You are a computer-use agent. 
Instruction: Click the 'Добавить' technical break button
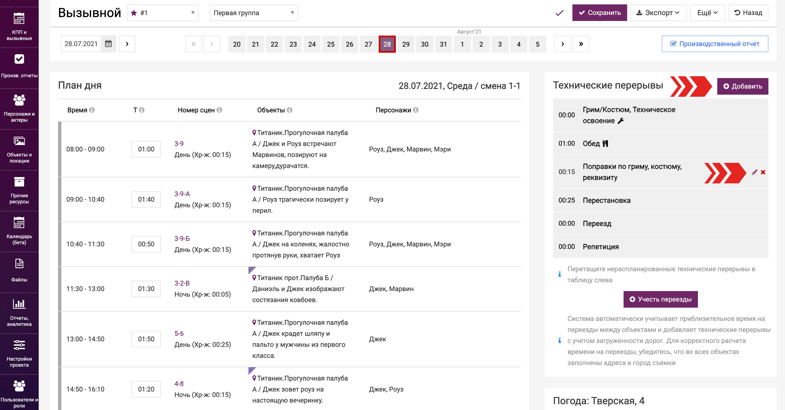click(742, 86)
